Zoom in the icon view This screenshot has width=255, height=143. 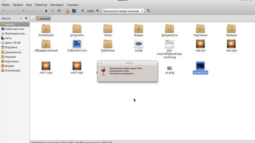(x=97, y=11)
